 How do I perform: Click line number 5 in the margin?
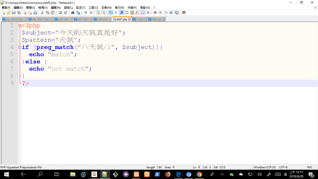12,54
